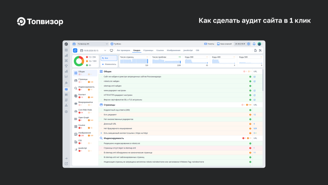Click the 'Число страниц' chart card
This screenshot has height=185, width=328.
134,61
